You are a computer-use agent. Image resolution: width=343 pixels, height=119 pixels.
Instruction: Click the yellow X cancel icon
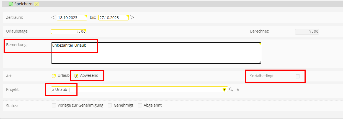37,4
